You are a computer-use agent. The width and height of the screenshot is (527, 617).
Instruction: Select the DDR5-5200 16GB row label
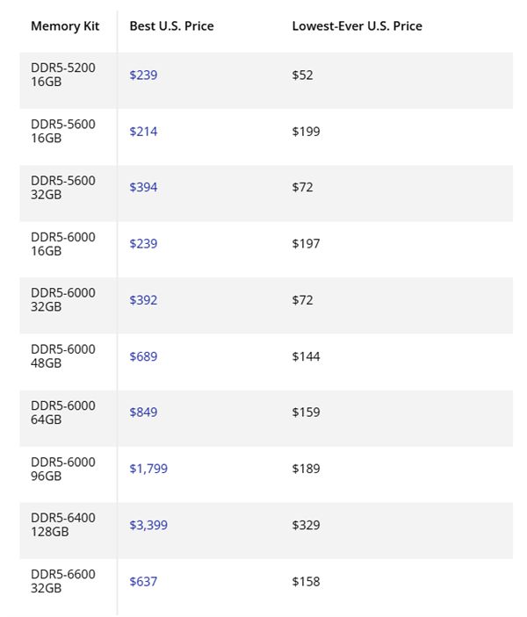[x=63, y=75]
